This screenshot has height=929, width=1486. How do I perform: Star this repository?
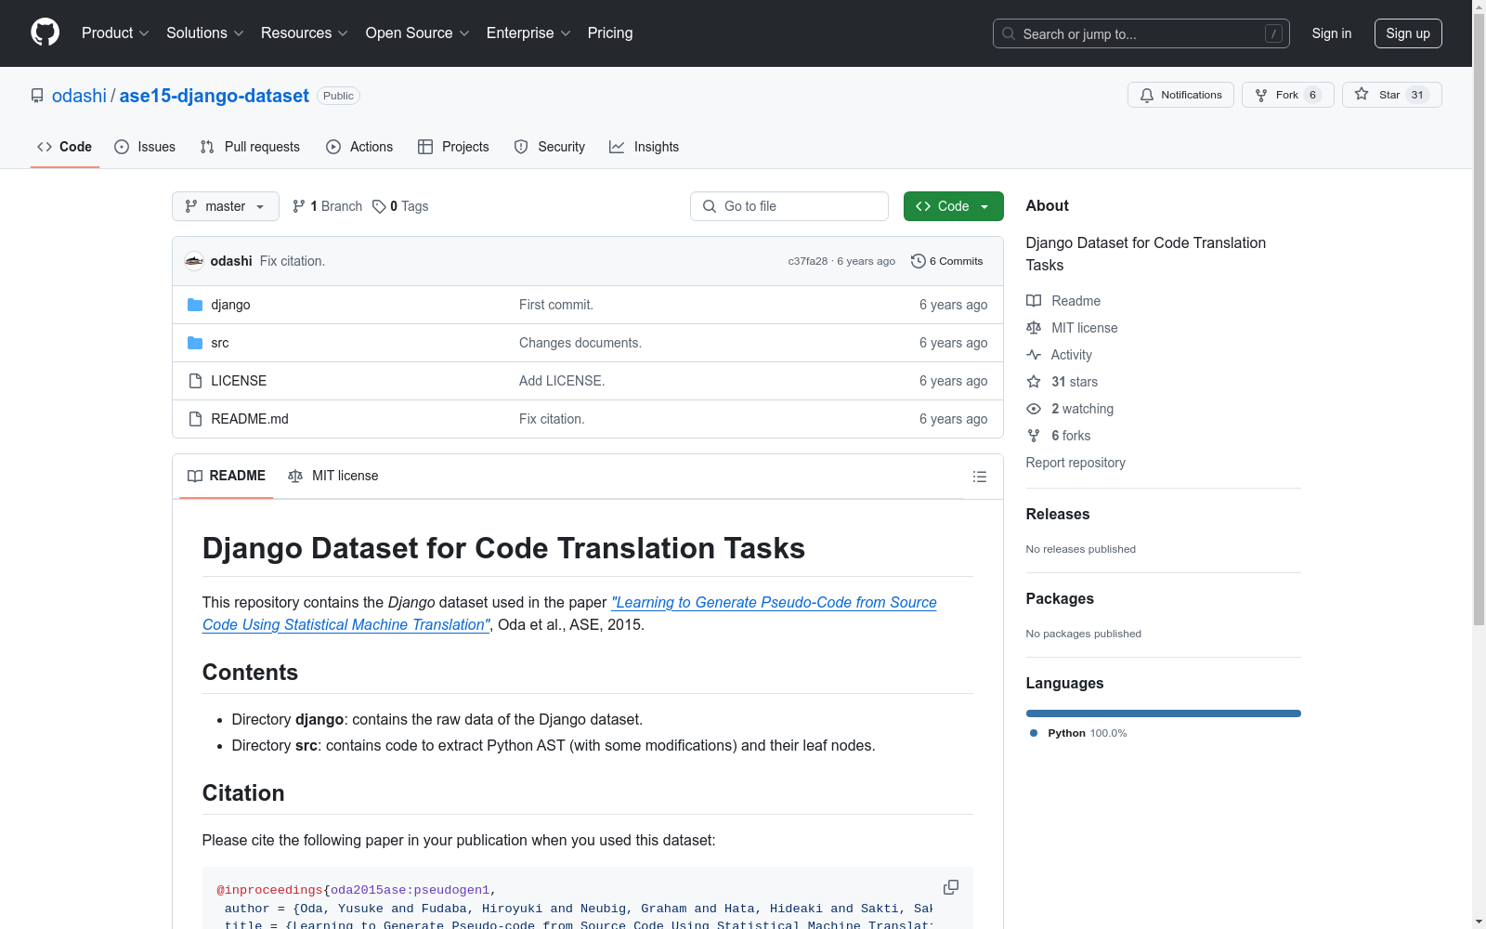1391,95
